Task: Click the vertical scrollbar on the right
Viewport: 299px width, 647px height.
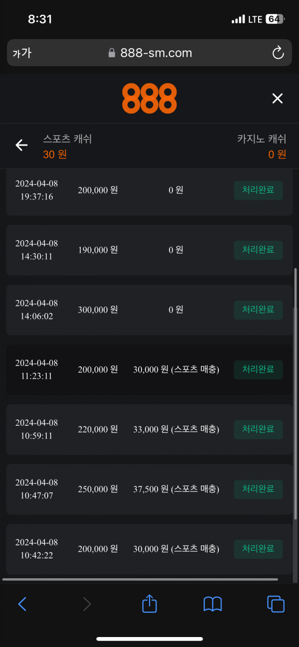Action: (296, 399)
